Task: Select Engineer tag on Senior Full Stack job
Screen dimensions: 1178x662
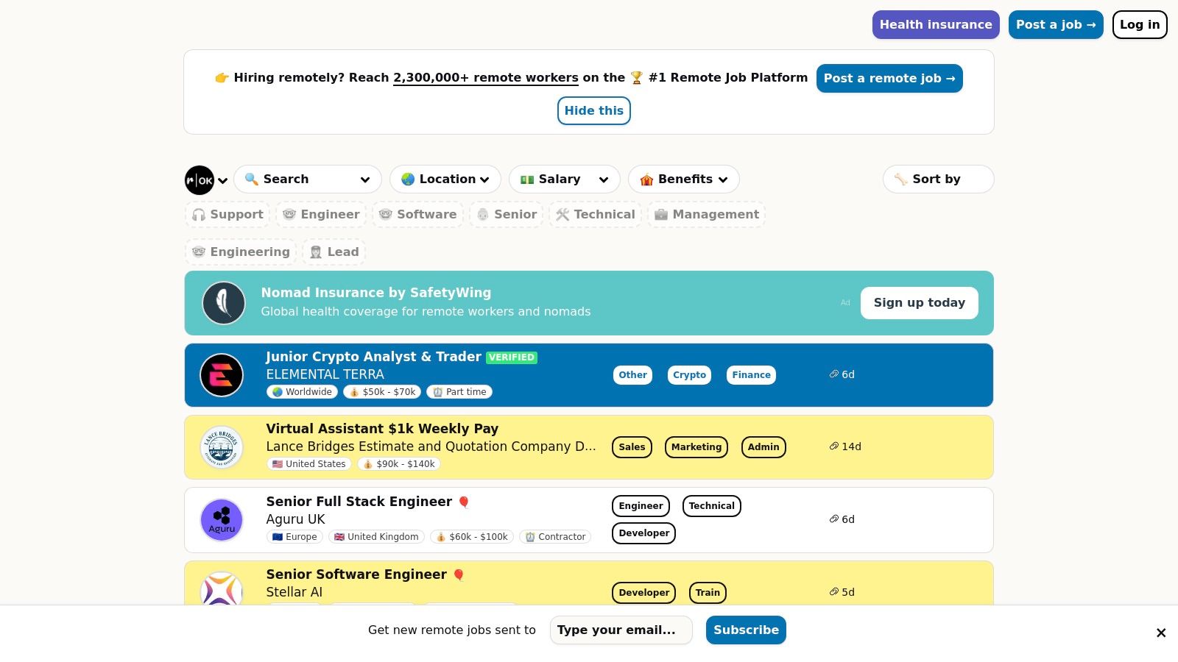Action: pyautogui.click(x=641, y=506)
